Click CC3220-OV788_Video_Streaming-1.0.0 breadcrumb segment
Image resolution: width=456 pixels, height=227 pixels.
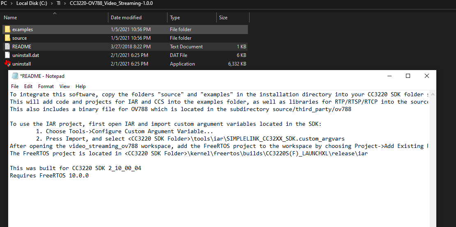pos(111,4)
